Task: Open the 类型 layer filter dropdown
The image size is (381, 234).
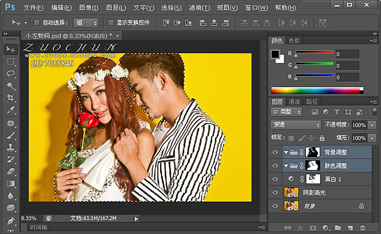Action: (287, 112)
